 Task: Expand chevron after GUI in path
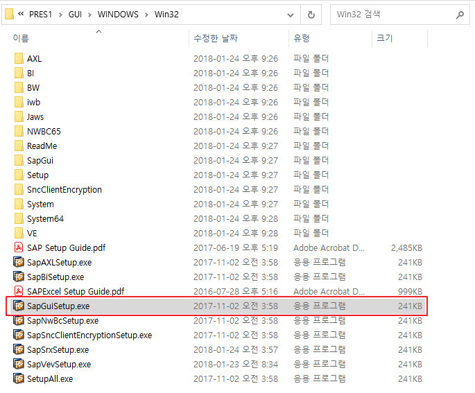89,15
